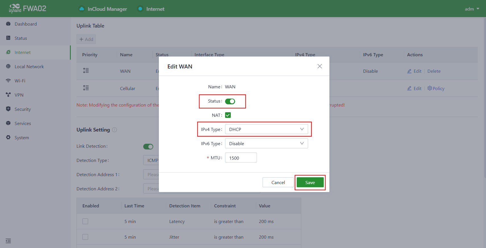Image resolution: width=486 pixels, height=248 pixels.
Task: Open the Wi-Fi menu item
Action: coord(35,81)
